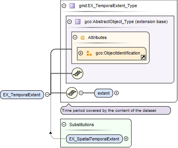Collapse the Attributes section
This screenshot has height=148, width=178.
(75, 37)
